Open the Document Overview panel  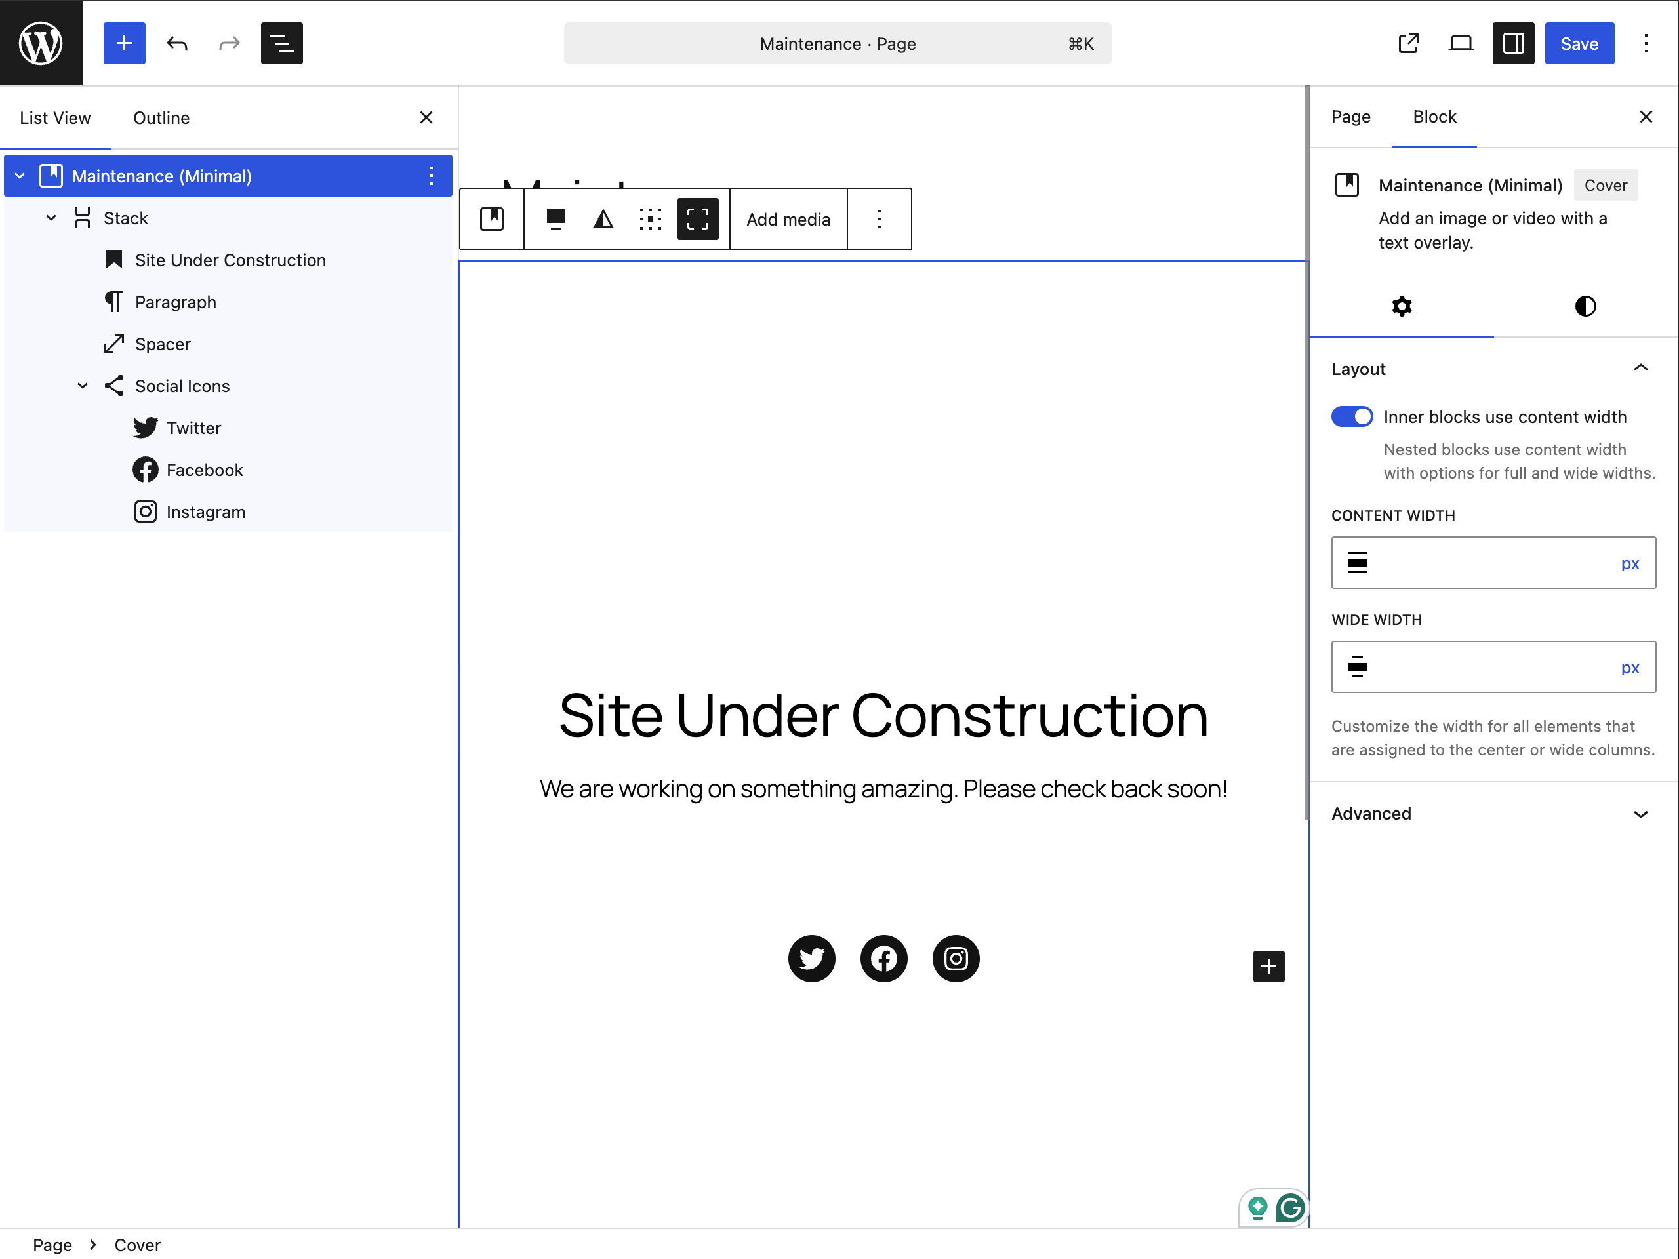[x=281, y=43]
